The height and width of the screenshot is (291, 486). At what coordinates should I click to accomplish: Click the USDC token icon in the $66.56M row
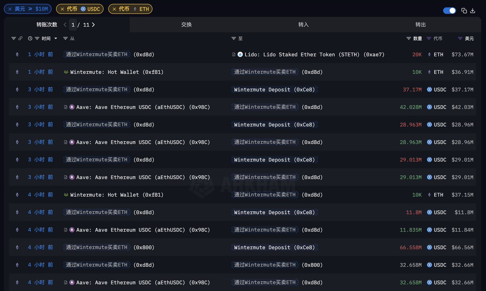point(429,247)
